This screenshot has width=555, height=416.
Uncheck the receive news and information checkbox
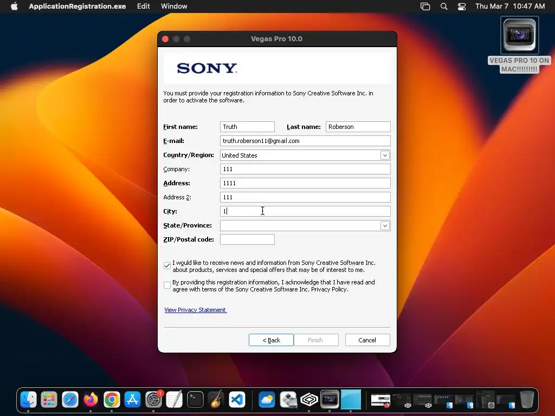(167, 265)
